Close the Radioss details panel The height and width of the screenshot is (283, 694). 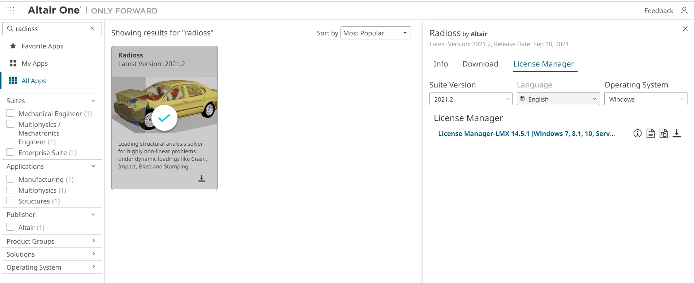(685, 29)
